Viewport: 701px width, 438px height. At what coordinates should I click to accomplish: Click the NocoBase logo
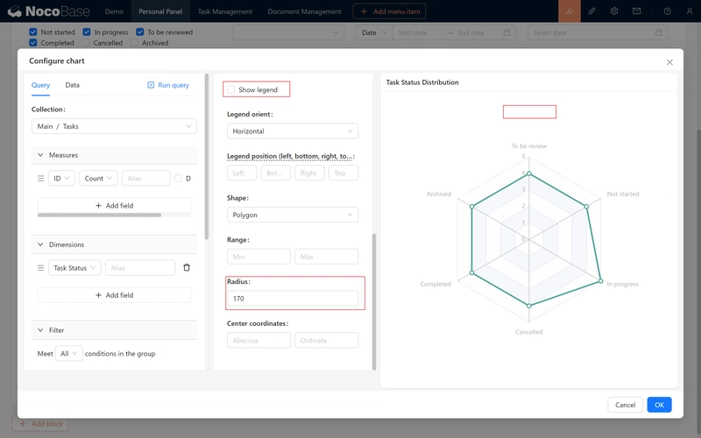coord(49,11)
